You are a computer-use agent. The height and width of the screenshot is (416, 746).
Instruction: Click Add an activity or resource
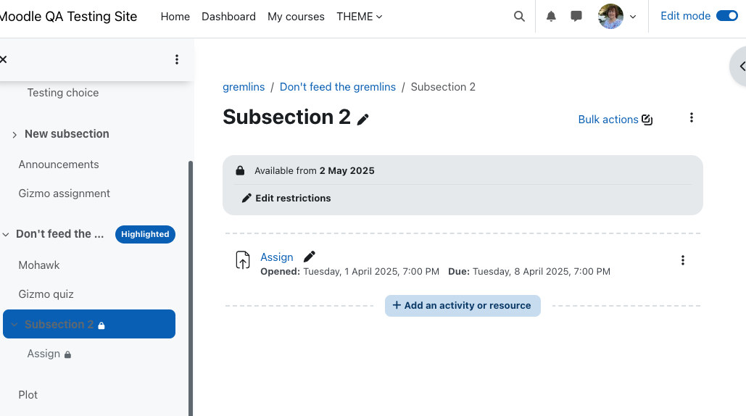463,306
